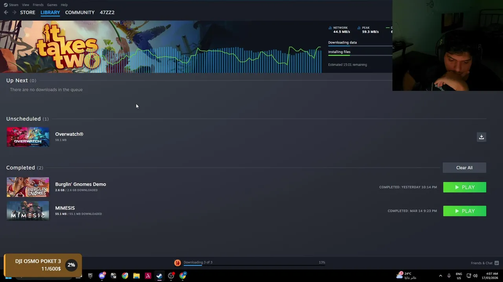Play MIMESIS
503x282 pixels.
pos(464,211)
